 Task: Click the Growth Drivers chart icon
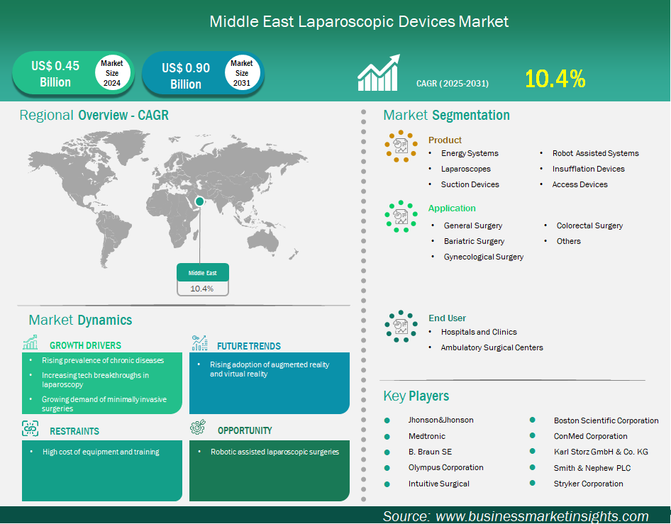click(30, 342)
